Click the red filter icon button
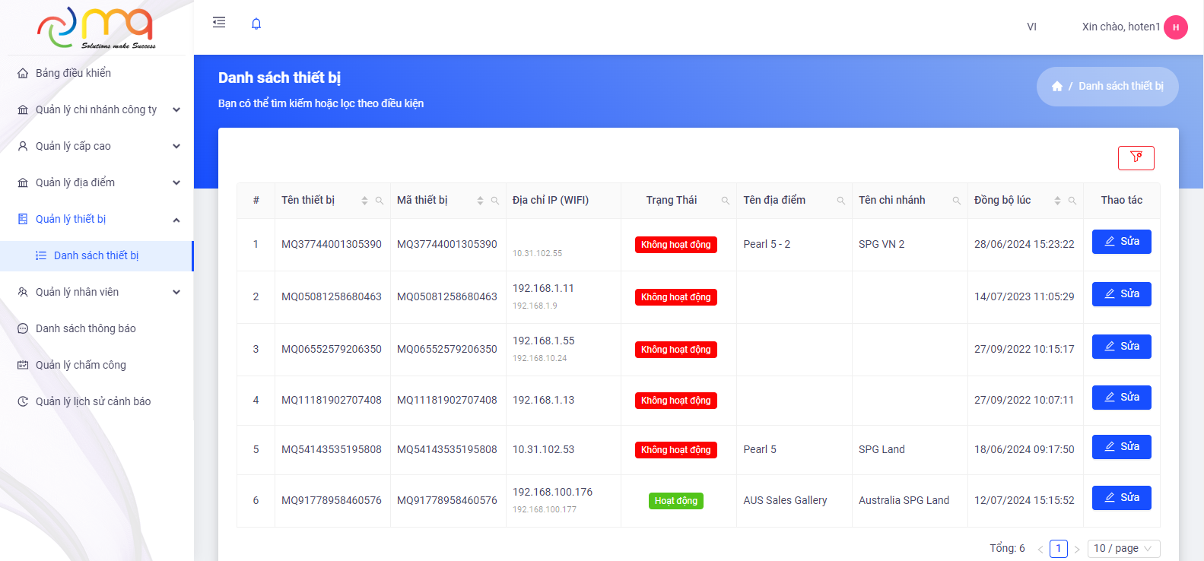 point(1136,157)
